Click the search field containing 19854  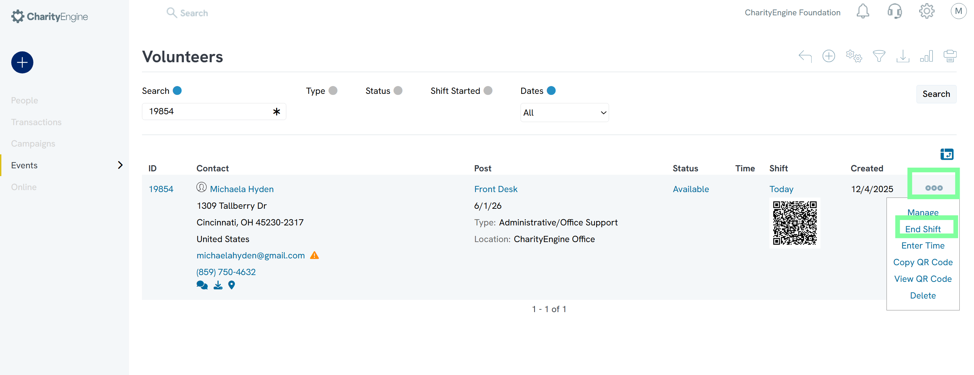(208, 112)
